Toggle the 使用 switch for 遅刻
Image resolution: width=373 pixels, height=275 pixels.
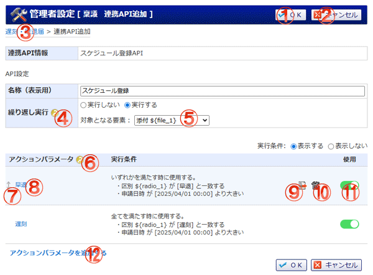349,224
